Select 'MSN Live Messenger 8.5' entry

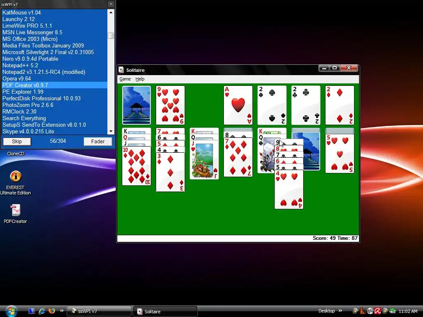pyautogui.click(x=55, y=32)
